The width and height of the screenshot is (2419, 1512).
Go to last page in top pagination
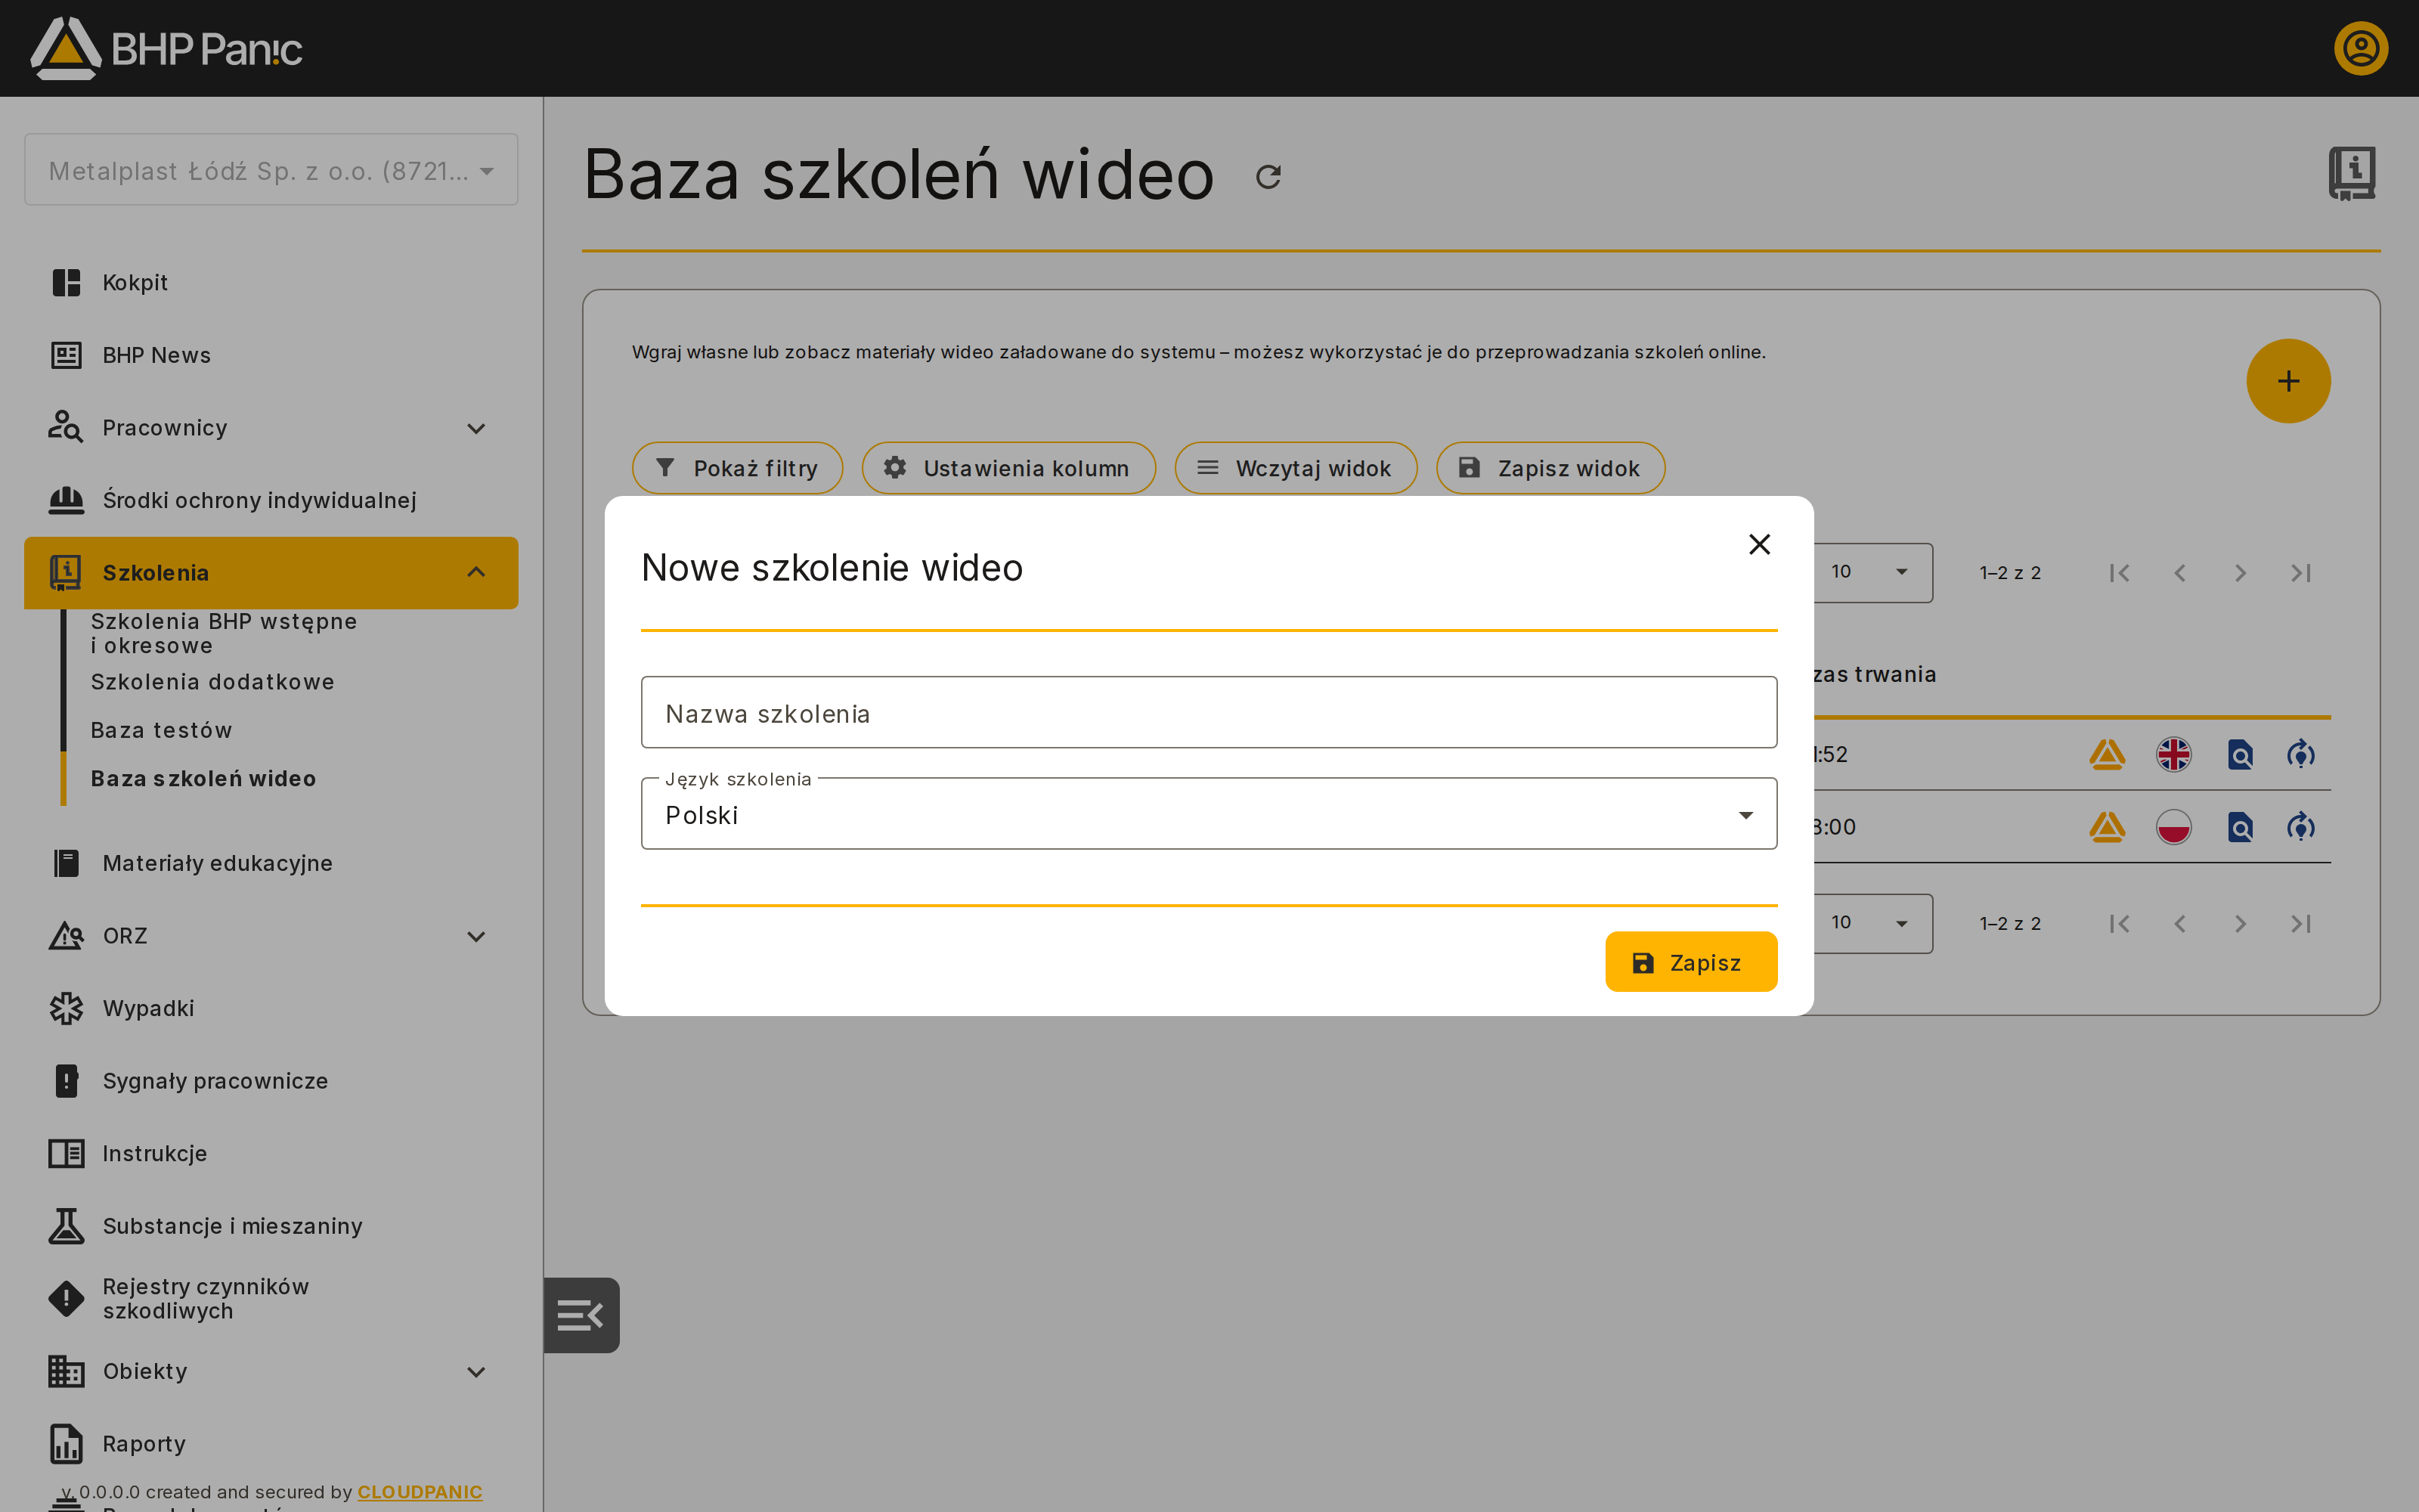(x=2301, y=572)
